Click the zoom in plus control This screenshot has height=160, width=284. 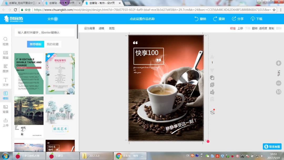pyautogui.click(x=278, y=63)
